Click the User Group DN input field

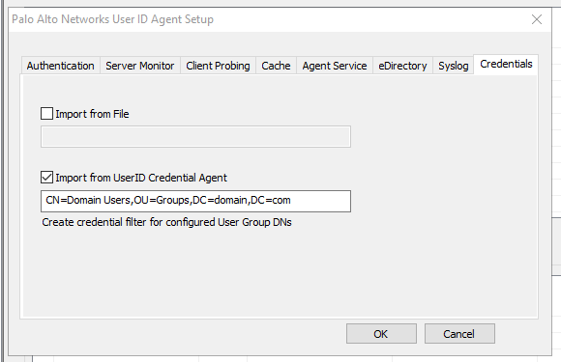coord(195,201)
